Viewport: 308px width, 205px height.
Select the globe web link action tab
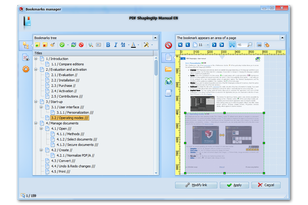point(168,81)
